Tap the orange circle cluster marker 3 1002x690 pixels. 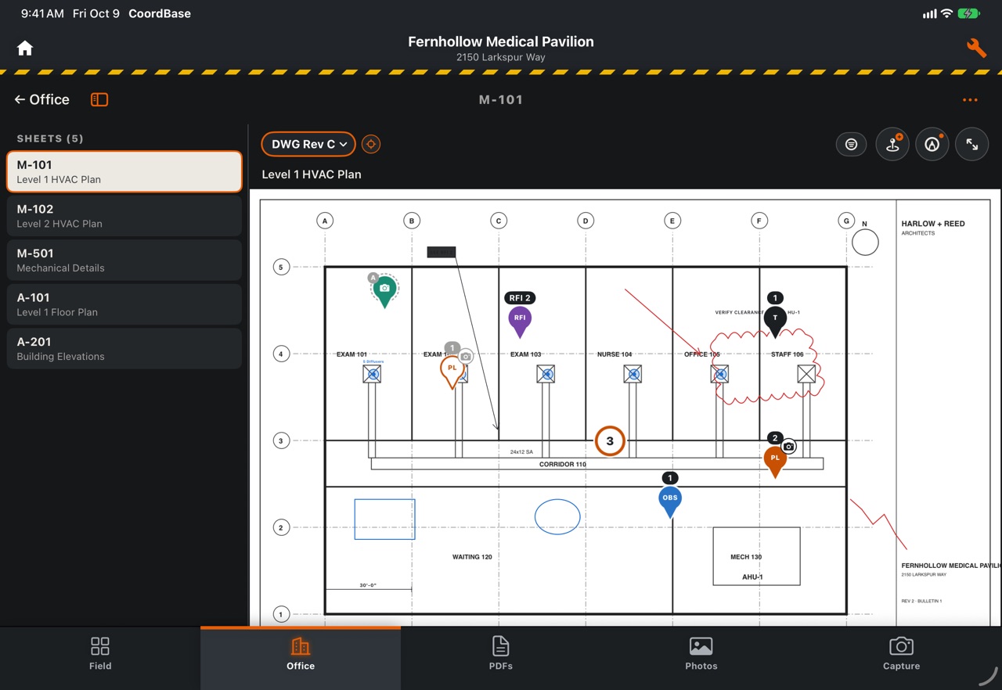point(610,441)
